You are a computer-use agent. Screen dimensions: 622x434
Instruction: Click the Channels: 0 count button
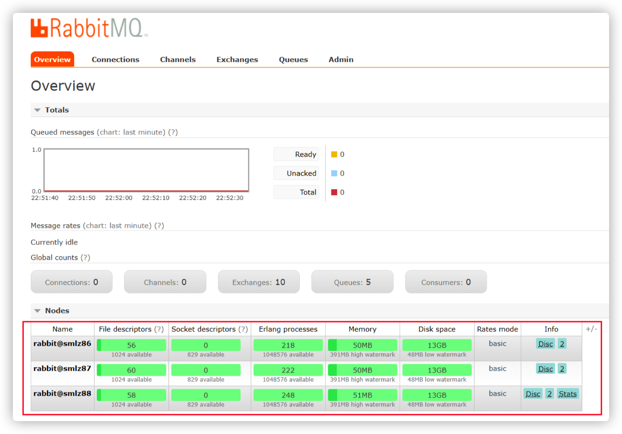click(x=165, y=282)
